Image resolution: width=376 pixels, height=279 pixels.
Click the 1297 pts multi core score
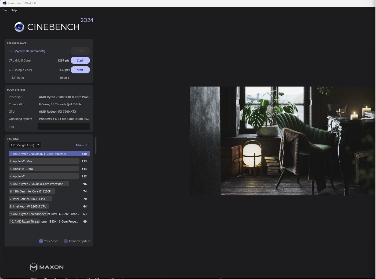pyautogui.click(x=63, y=60)
